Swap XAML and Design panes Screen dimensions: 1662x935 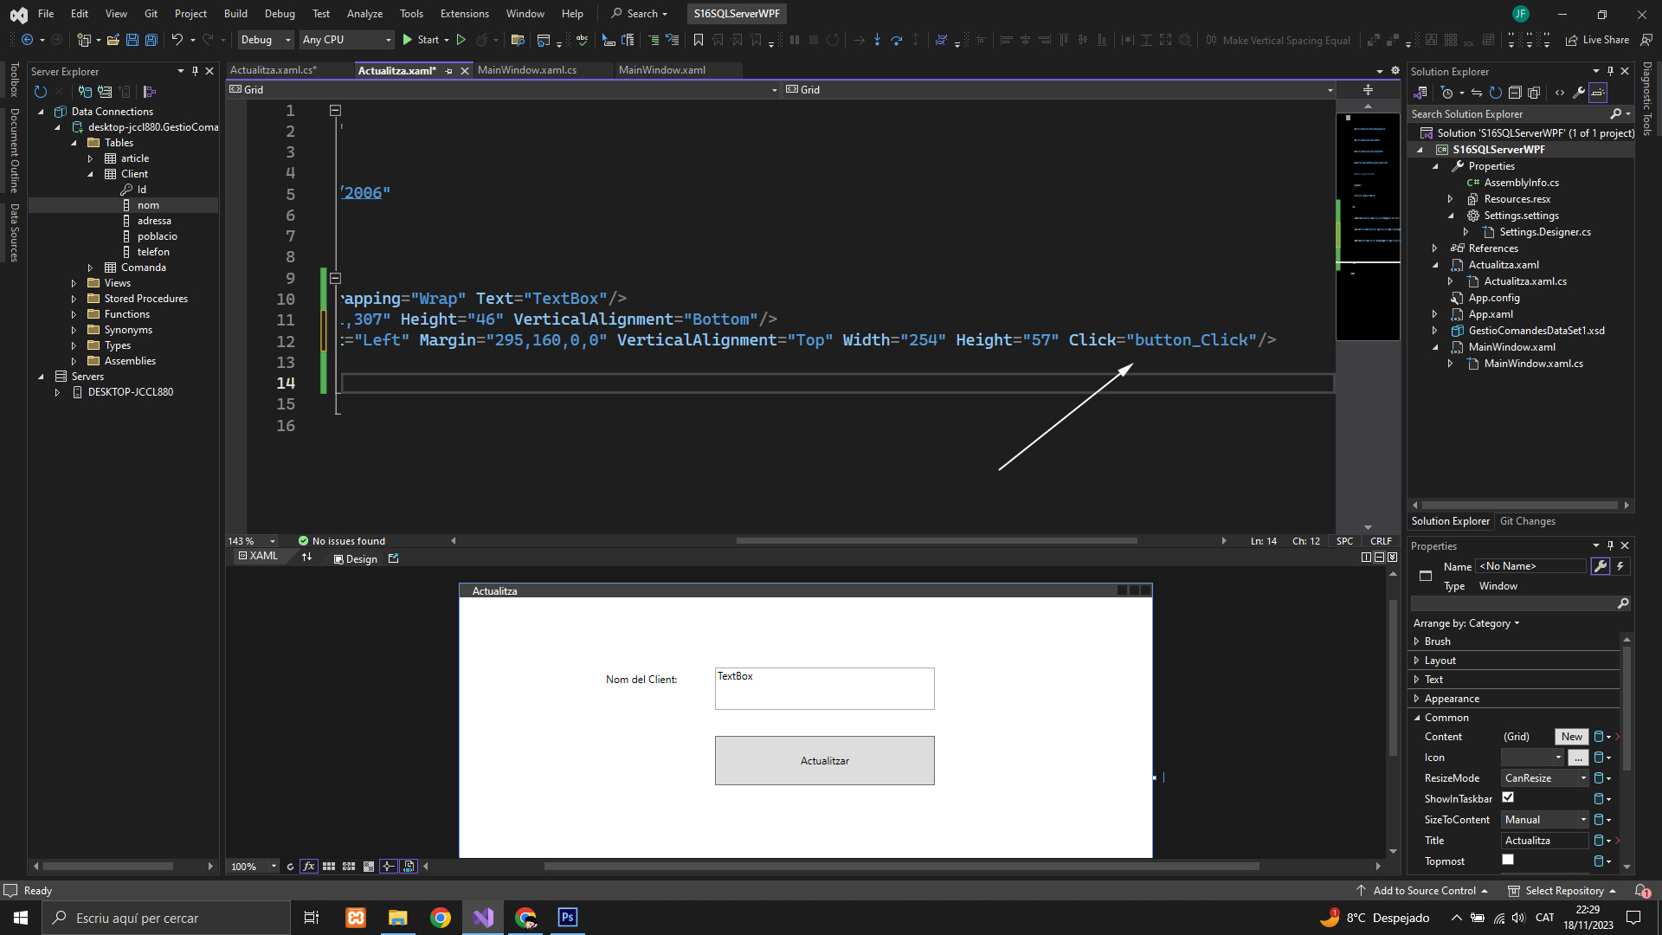pyautogui.click(x=306, y=558)
